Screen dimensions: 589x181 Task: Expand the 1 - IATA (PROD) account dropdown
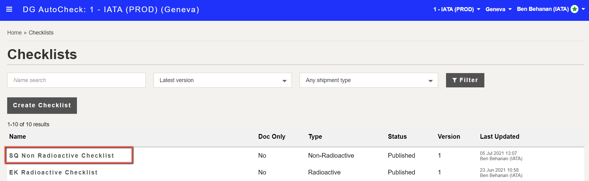coord(457,9)
